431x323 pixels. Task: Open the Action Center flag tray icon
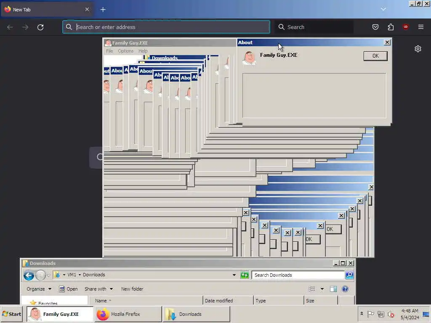[x=370, y=314]
